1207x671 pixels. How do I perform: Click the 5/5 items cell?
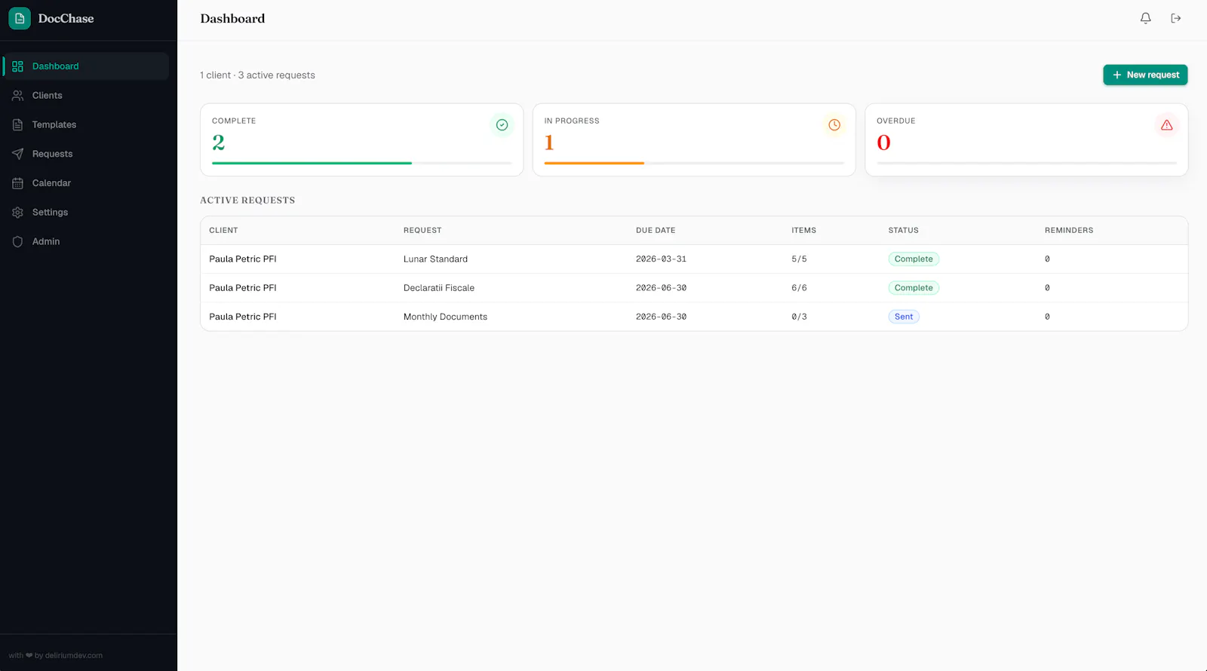click(x=799, y=259)
